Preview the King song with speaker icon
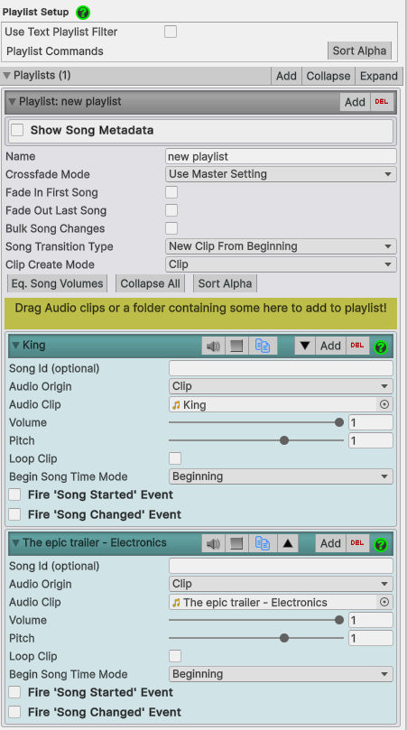Viewport: 407px width, 730px height. pyautogui.click(x=213, y=346)
